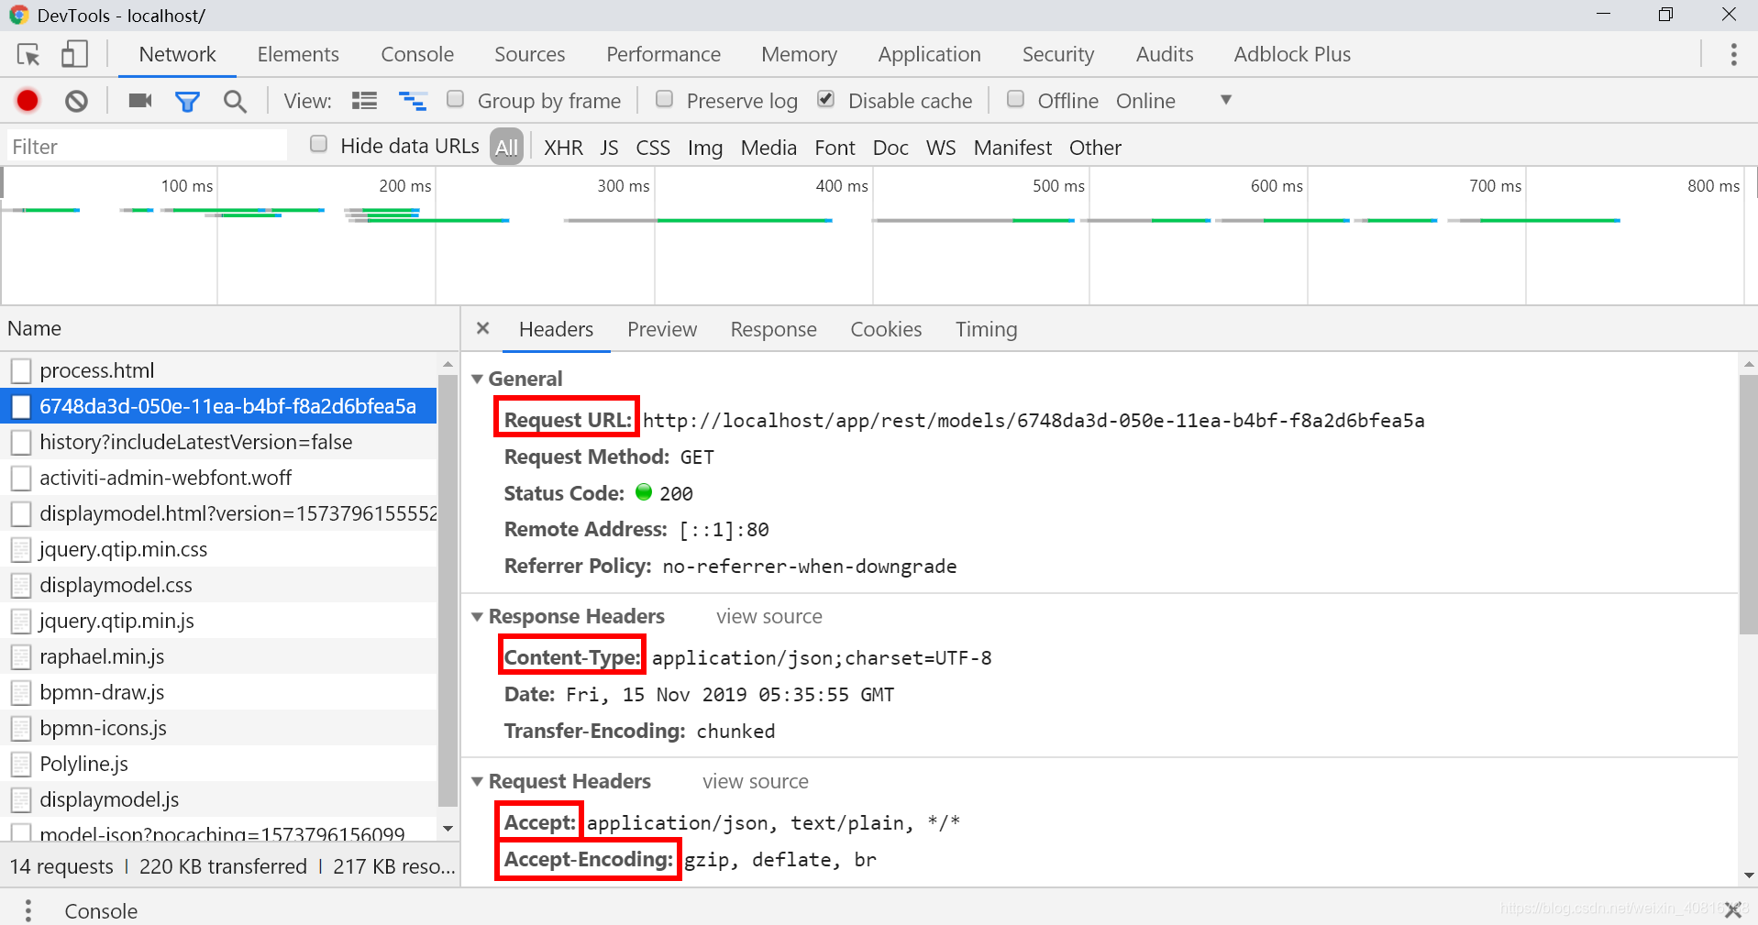Select the bpmn-draw.js request
Viewport: 1758px width, 925px height.
[220, 692]
